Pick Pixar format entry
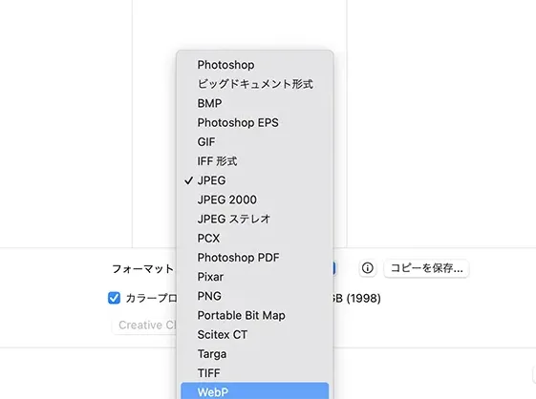 click(255, 277)
